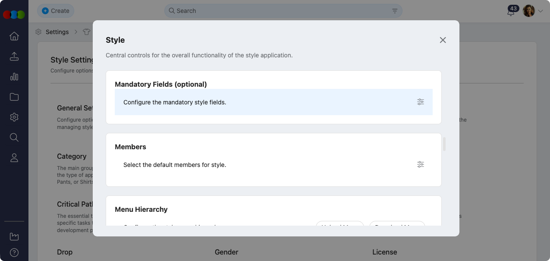This screenshot has height=261, width=550.
Task: Open Settings via the sidebar gear icon
Action: (14, 117)
